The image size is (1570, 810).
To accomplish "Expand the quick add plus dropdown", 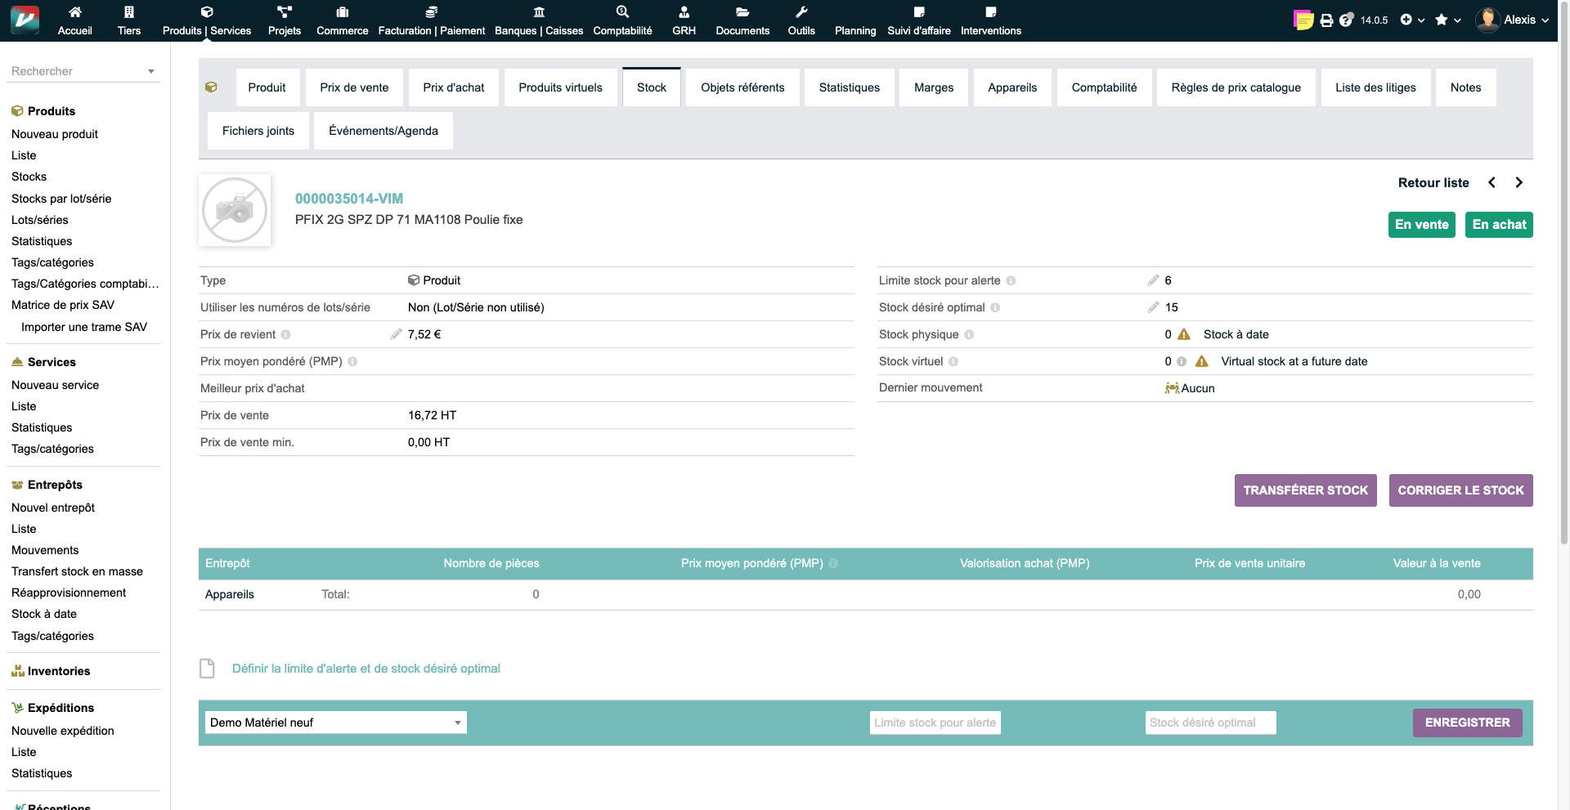I will (x=1412, y=20).
